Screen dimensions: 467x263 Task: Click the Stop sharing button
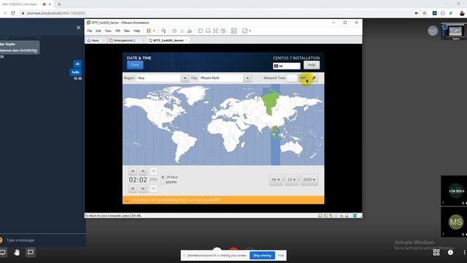click(262, 256)
